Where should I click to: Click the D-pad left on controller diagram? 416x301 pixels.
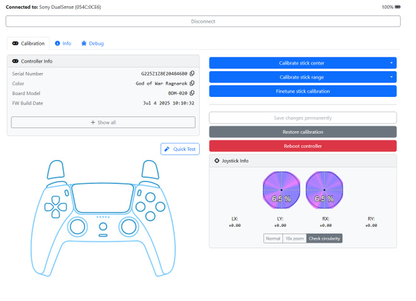coord(49,207)
